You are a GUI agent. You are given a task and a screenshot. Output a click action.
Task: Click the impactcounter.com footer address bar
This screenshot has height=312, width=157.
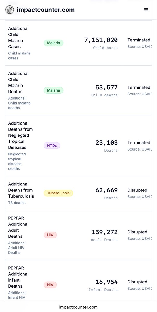78,307
